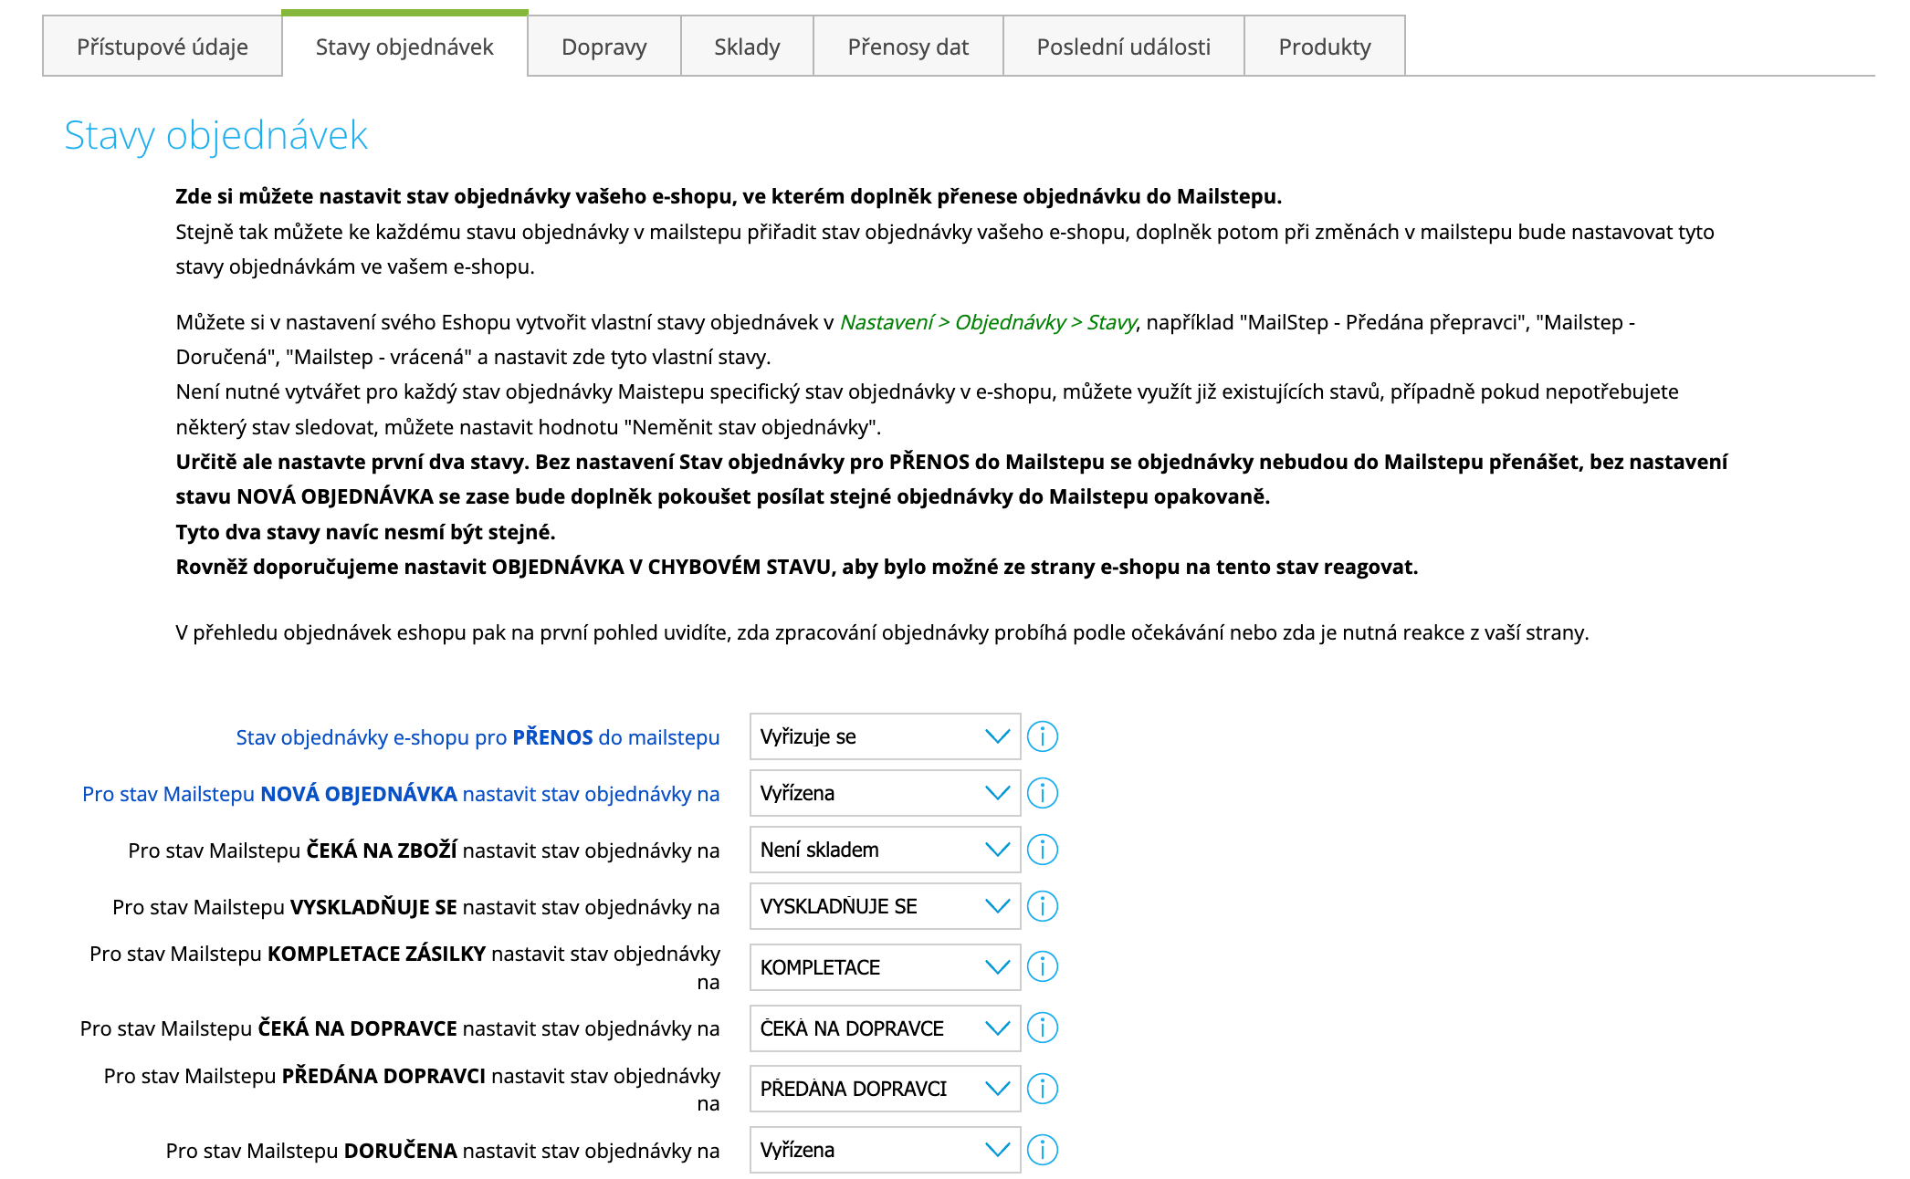The image size is (1910, 1179).
Task: Show info for VYSKLADŇUJE SE status
Action: [1042, 906]
